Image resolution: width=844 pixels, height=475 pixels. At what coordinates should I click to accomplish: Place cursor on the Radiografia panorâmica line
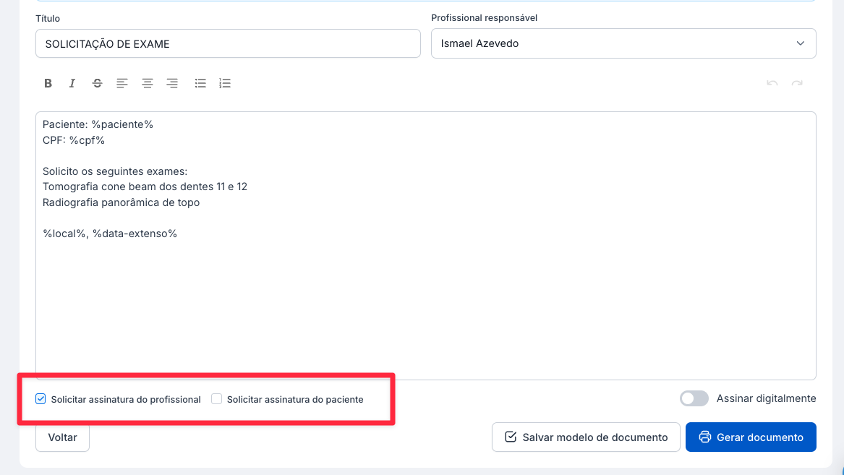point(121,202)
